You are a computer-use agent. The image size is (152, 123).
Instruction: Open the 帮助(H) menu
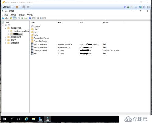click(30, 15)
